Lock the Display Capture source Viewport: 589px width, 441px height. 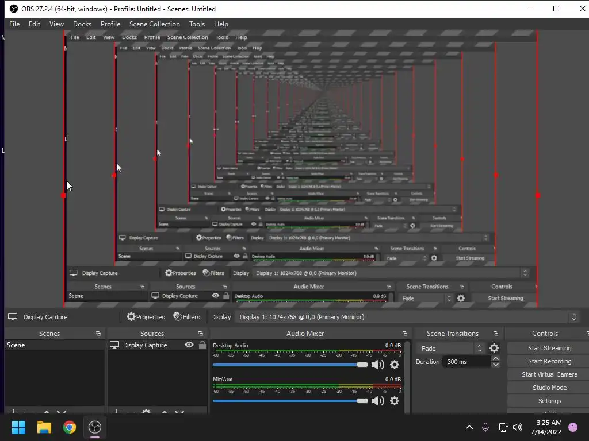click(x=202, y=345)
